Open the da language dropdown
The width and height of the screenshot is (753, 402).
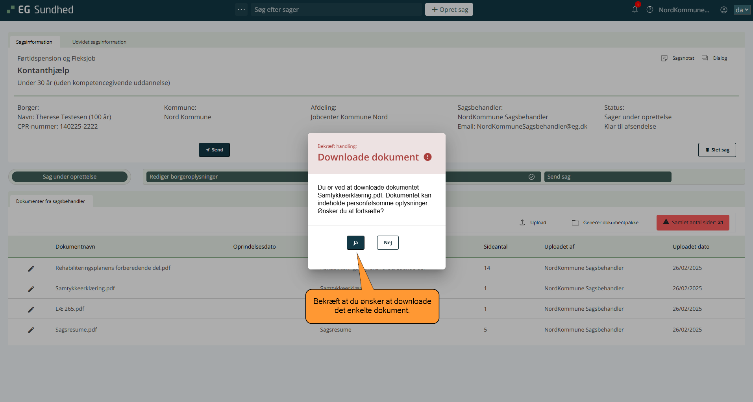(x=742, y=10)
